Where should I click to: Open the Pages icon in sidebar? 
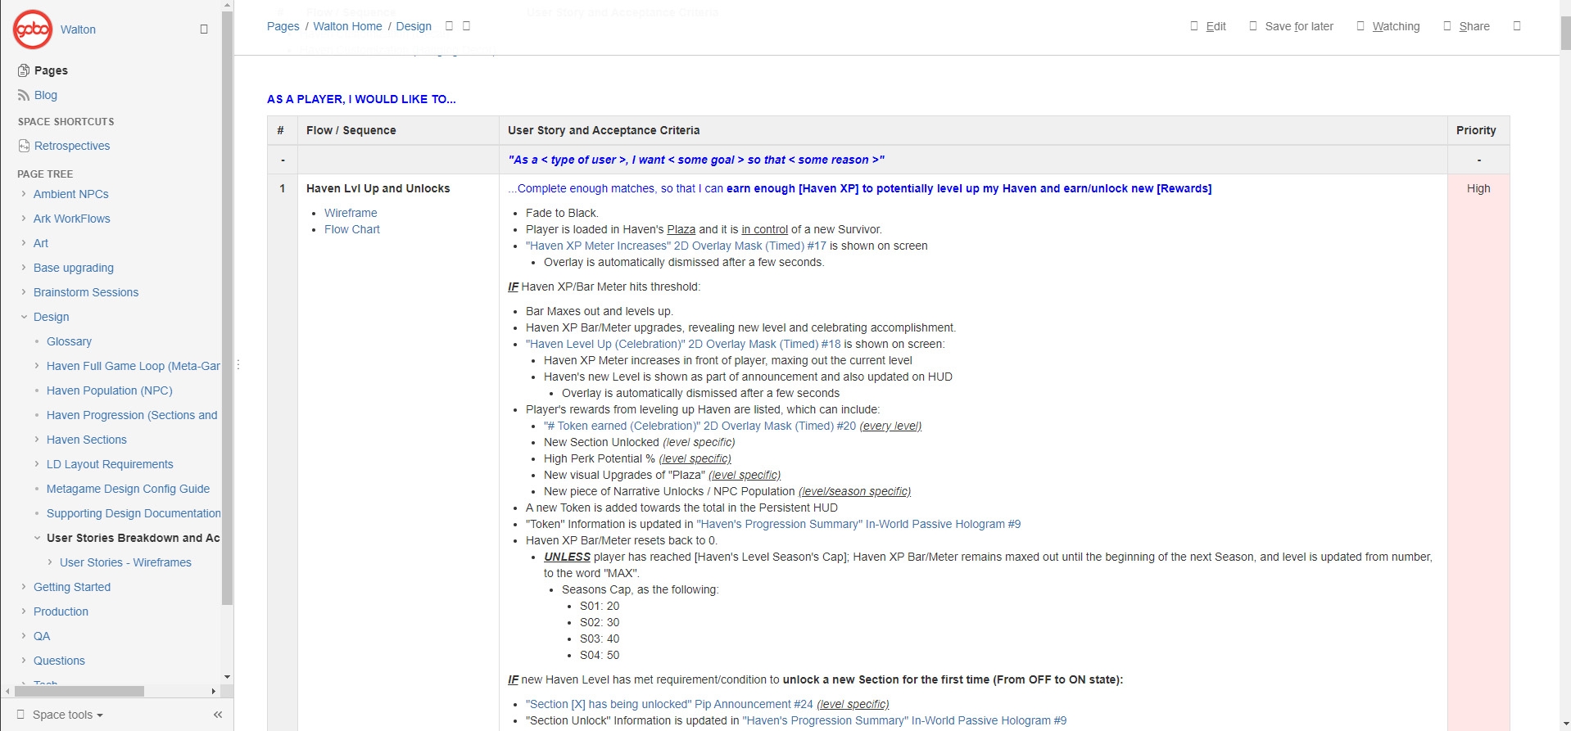tap(24, 70)
